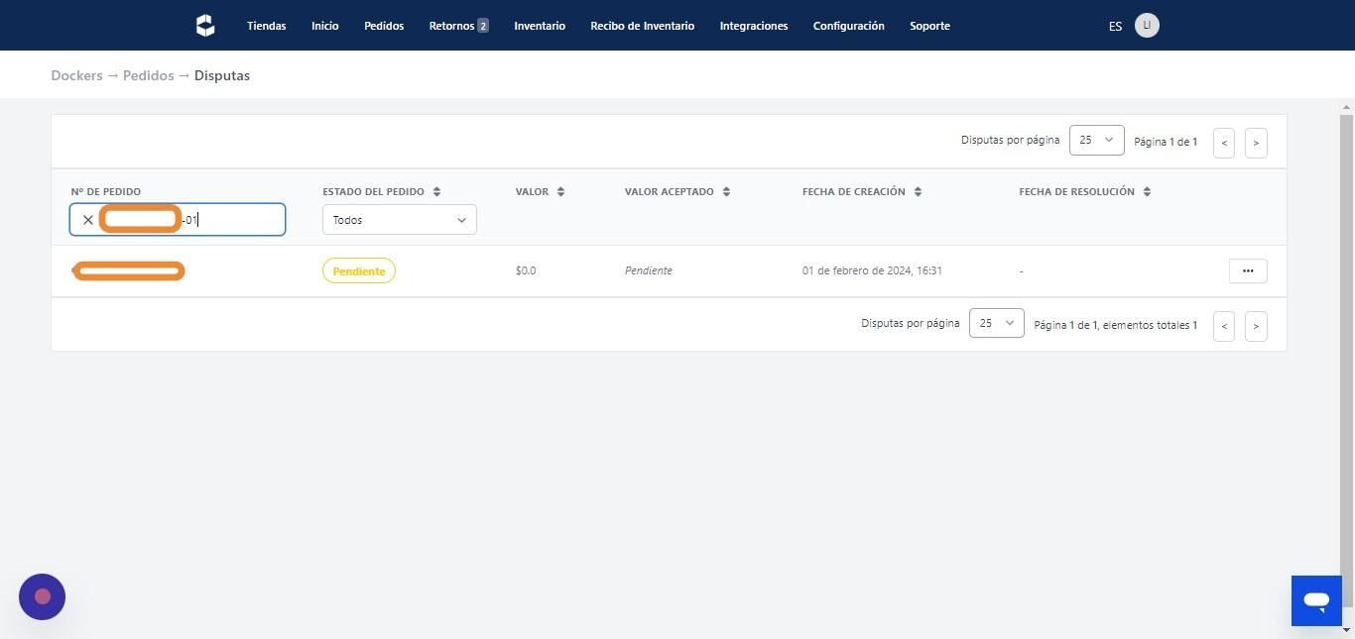The height and width of the screenshot is (639, 1355).
Task: Open the blue chat support widget
Action: pos(1315,600)
